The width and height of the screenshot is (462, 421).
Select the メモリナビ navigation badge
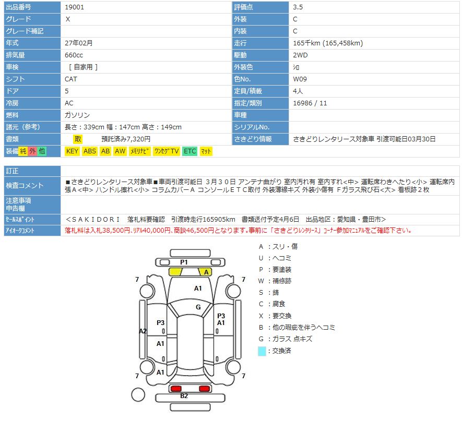click(x=140, y=151)
